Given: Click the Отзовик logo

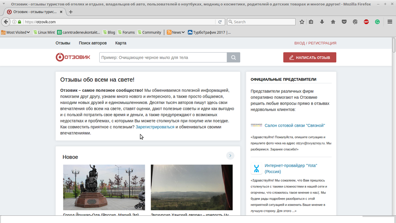Looking at the screenshot, I should pyautogui.click(x=73, y=57).
